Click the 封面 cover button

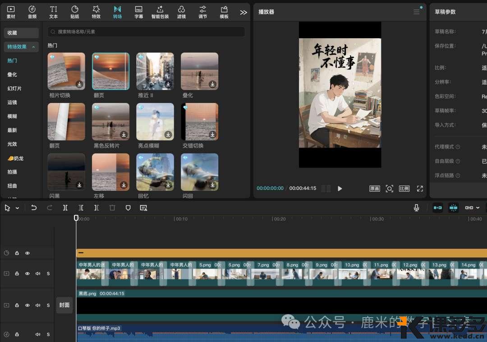(64, 305)
